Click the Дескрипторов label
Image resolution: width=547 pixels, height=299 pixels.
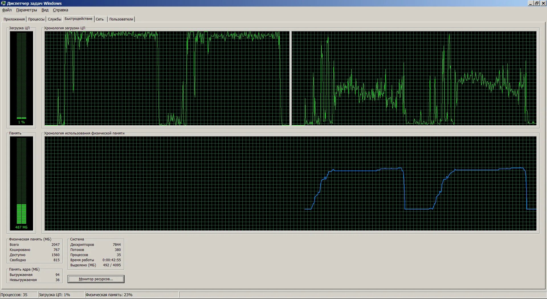pos(82,245)
